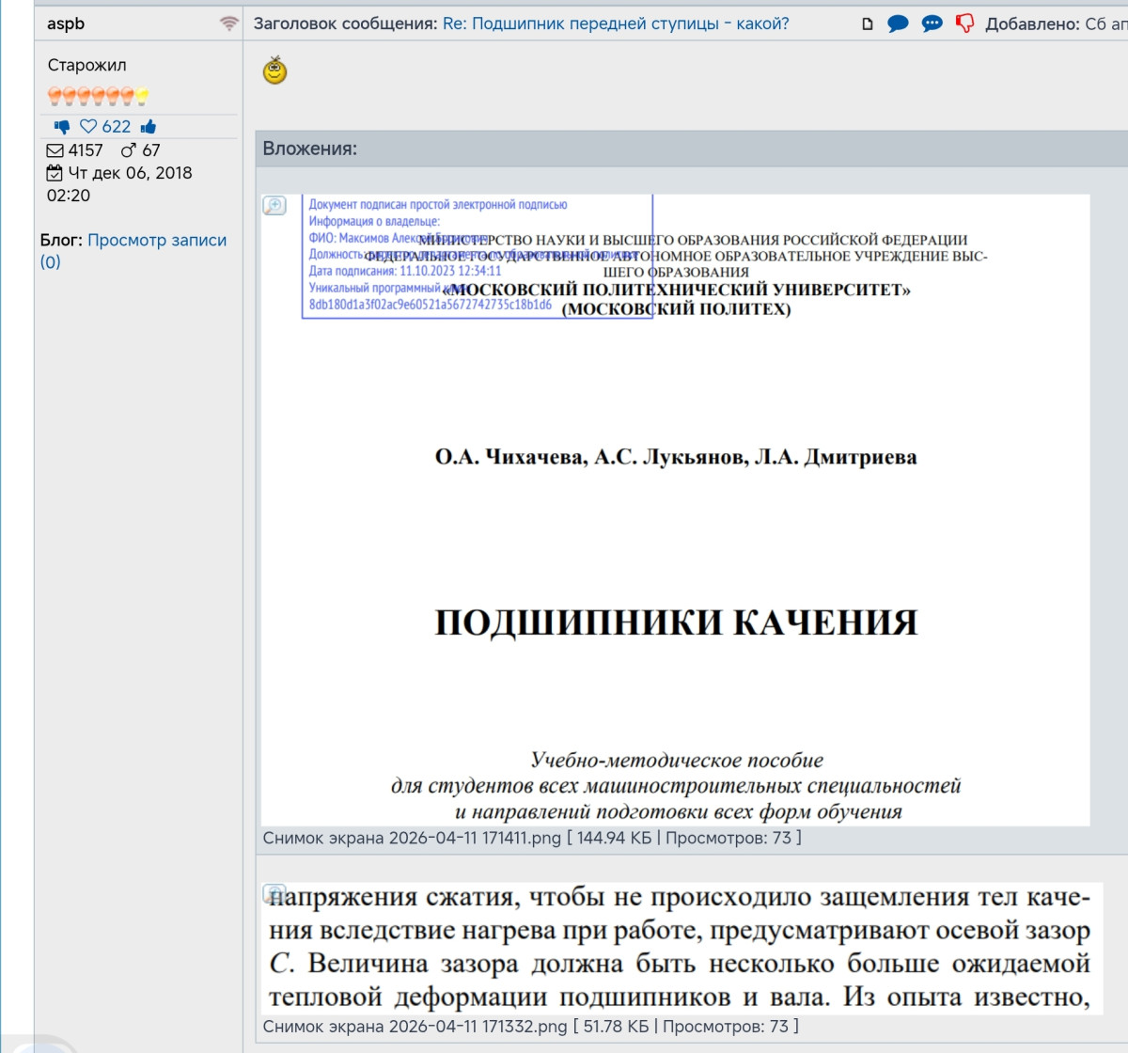The image size is (1128, 1053).
Task: Click the reputation count 622
Action: coord(117,127)
